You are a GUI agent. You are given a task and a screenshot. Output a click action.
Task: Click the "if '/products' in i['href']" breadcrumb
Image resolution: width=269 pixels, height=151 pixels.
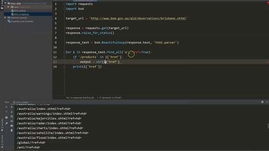pos(111,98)
